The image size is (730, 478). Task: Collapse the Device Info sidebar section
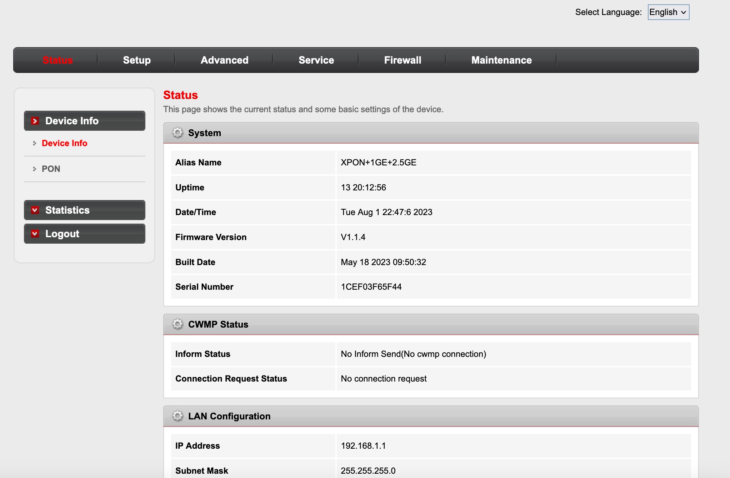click(x=85, y=121)
